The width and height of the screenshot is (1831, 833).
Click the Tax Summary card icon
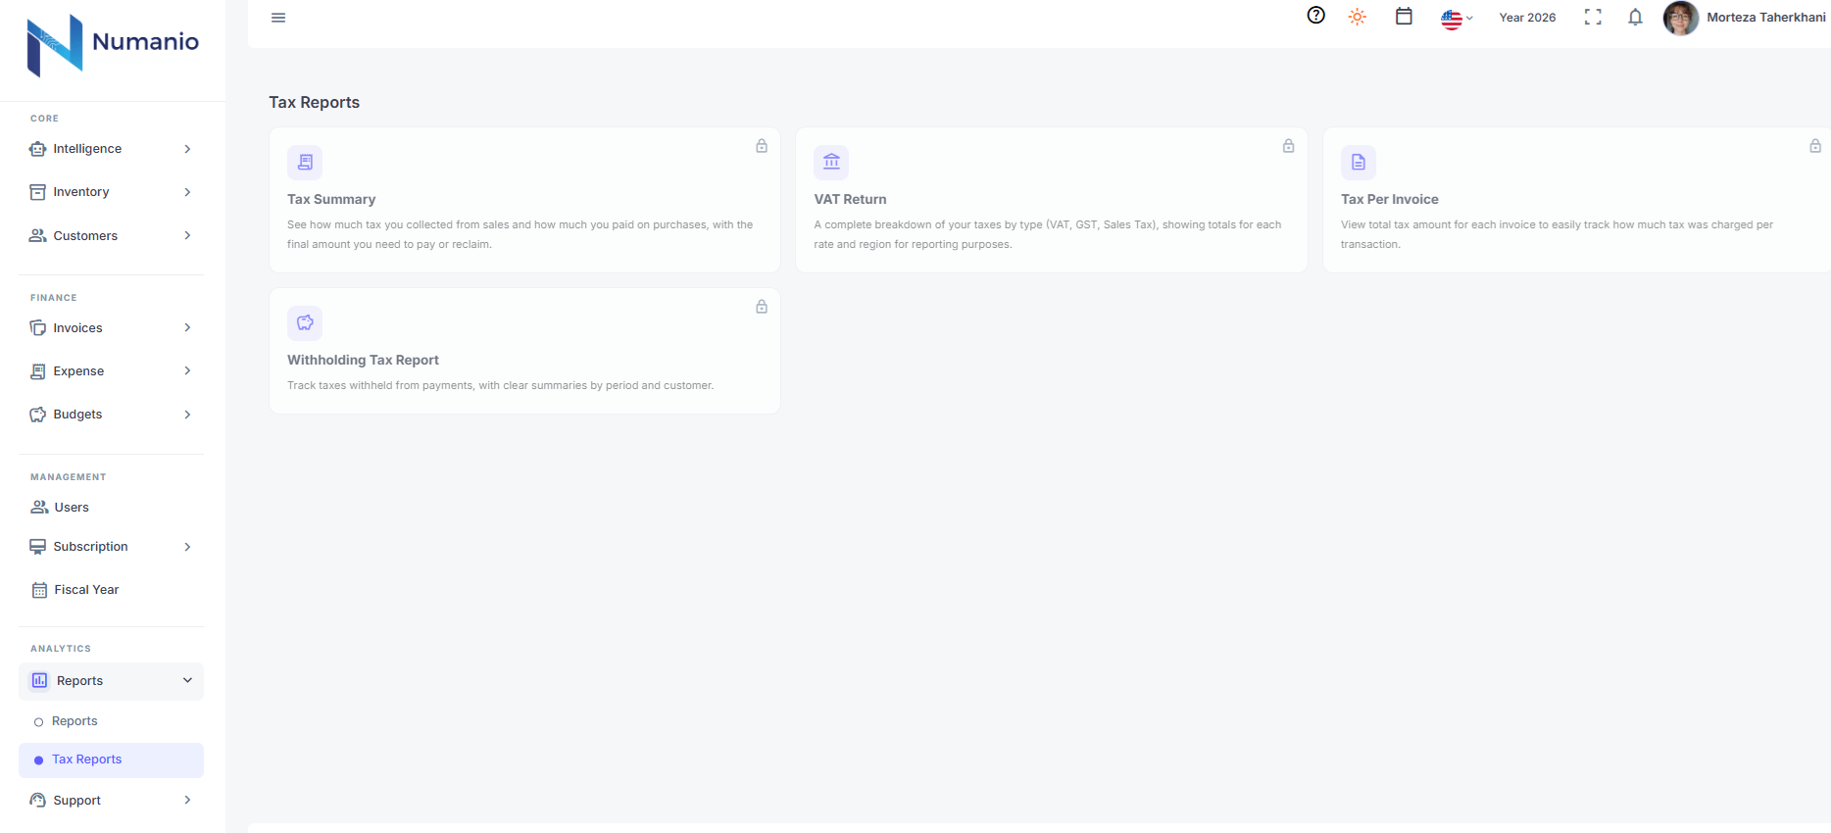click(305, 163)
